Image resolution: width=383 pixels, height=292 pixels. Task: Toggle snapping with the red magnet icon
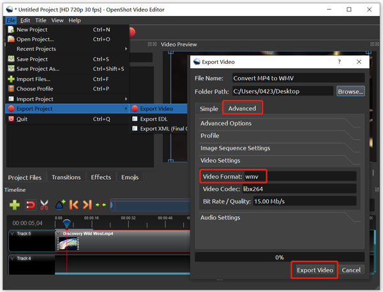pyautogui.click(x=30, y=205)
